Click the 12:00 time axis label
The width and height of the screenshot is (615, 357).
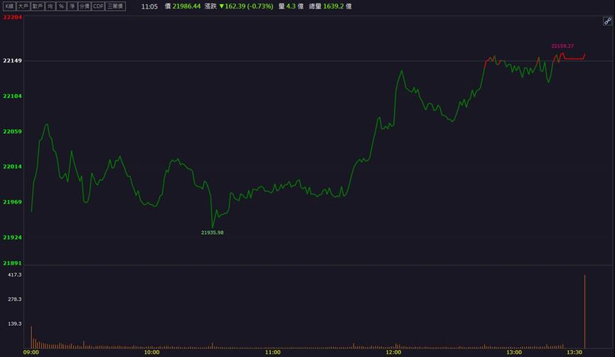[393, 352]
